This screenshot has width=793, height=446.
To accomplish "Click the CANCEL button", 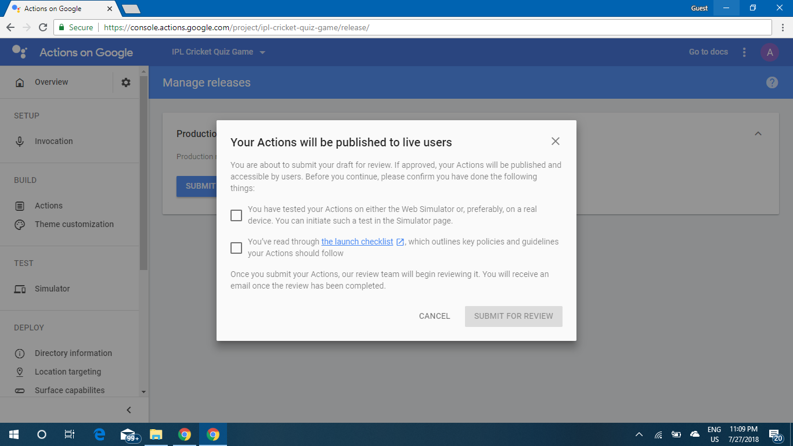I will tap(435, 316).
